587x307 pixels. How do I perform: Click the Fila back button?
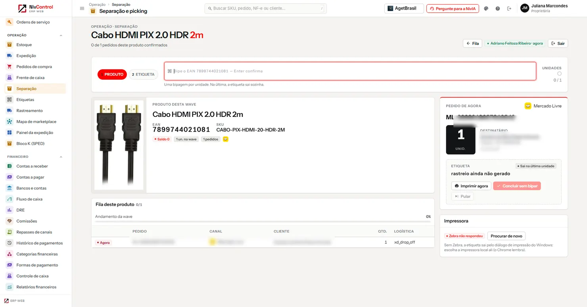coord(472,44)
